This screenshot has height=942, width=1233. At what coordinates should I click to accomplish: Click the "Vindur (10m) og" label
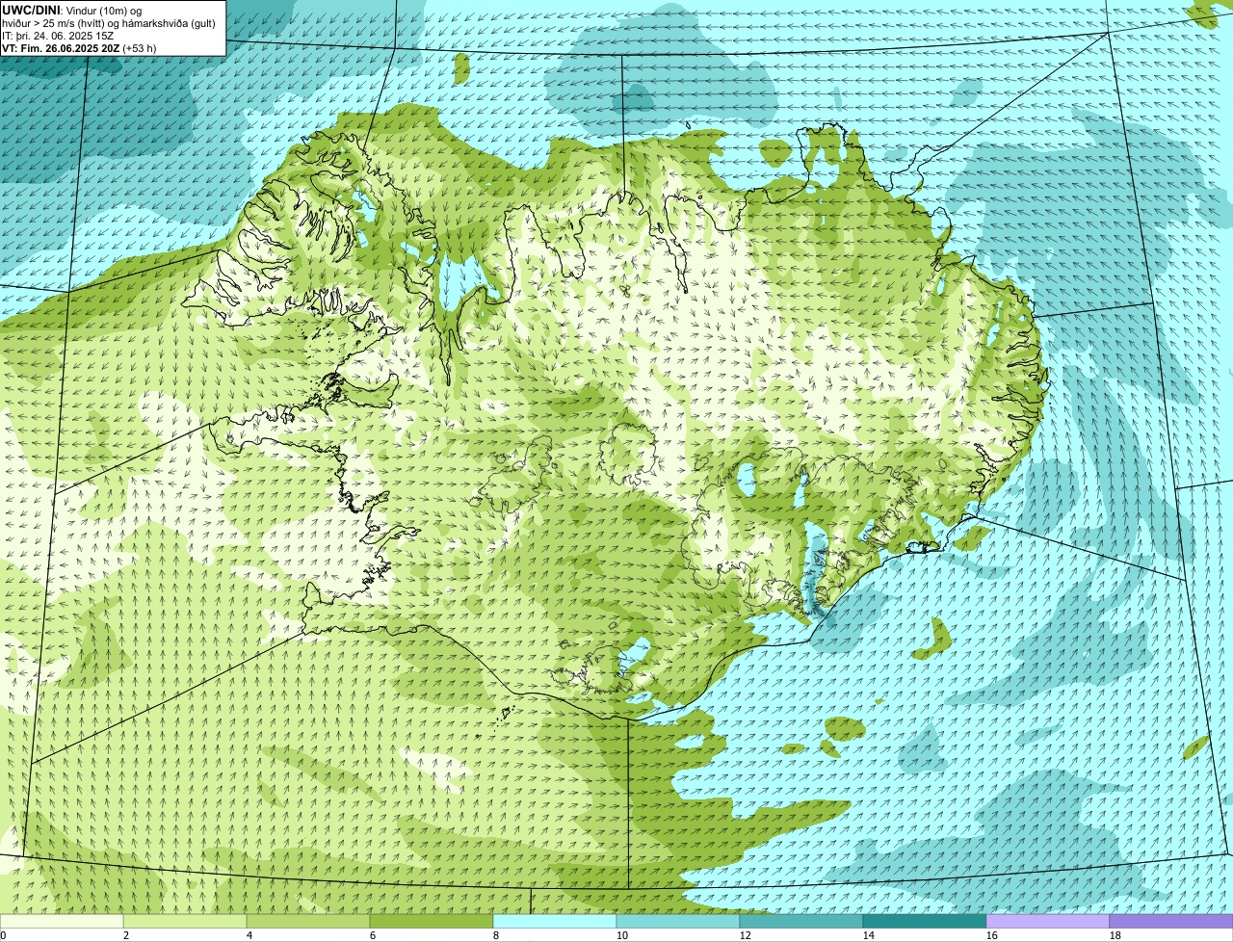[x=104, y=10]
